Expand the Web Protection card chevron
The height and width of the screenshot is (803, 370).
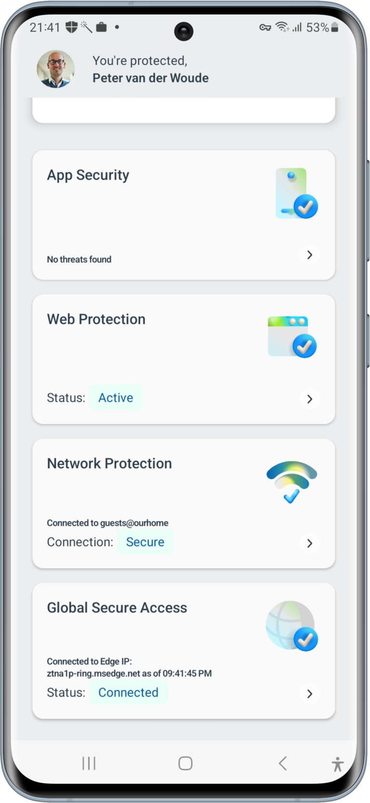(310, 399)
